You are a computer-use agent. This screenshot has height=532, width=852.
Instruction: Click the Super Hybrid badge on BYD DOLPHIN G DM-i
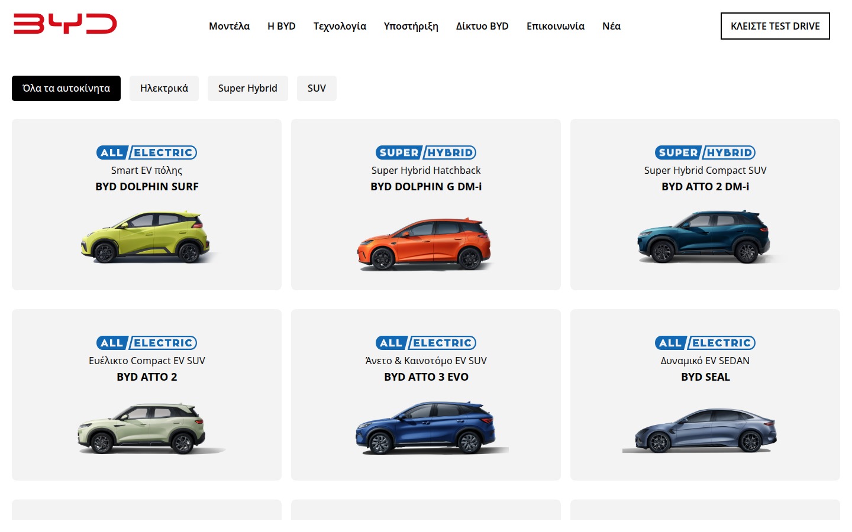click(x=426, y=153)
